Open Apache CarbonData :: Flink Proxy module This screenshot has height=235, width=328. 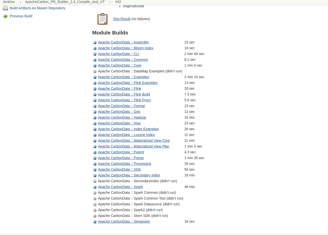pyautogui.click(x=125, y=100)
